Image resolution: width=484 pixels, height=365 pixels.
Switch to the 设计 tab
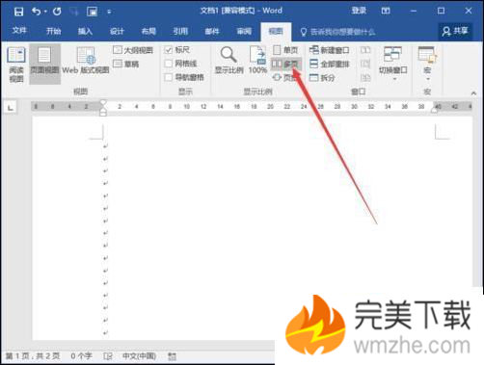pos(117,31)
